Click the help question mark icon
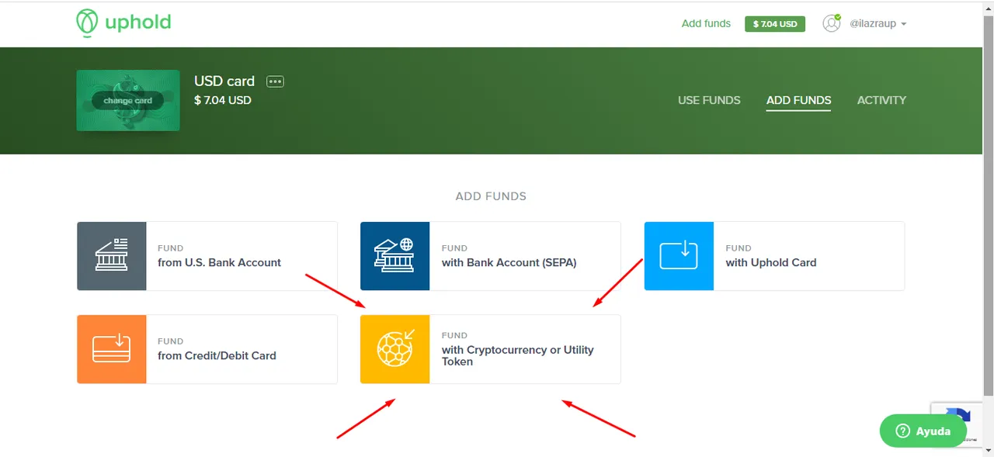Image resolution: width=994 pixels, height=457 pixels. tap(903, 431)
